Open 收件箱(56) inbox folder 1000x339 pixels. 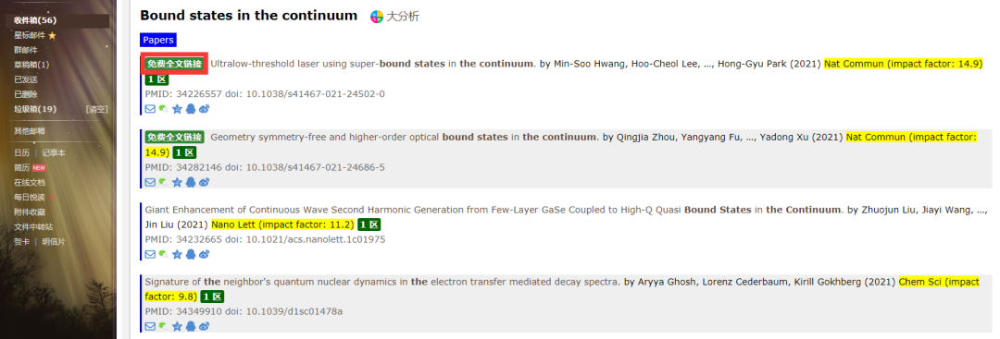pyautogui.click(x=36, y=20)
